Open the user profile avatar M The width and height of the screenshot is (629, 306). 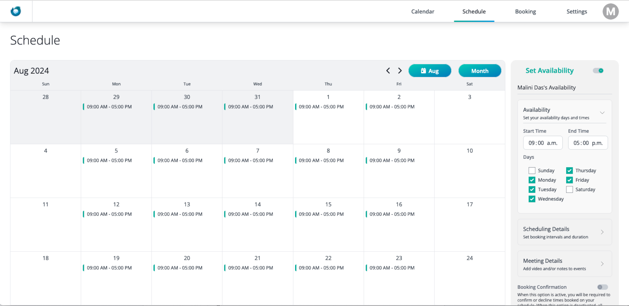tap(610, 11)
